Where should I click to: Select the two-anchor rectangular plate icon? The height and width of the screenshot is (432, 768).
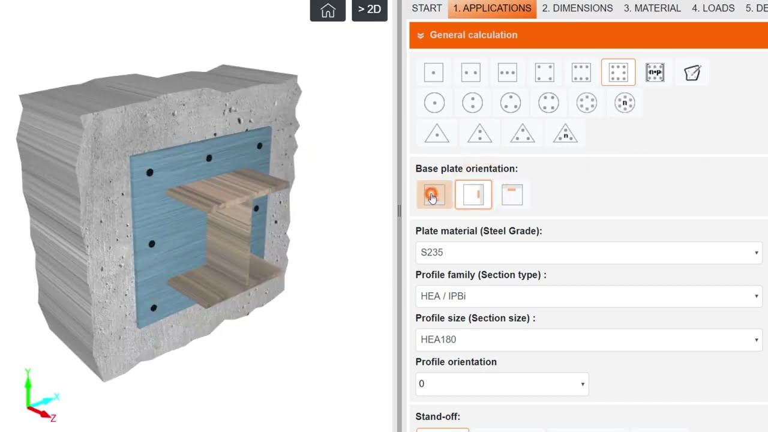pos(470,73)
